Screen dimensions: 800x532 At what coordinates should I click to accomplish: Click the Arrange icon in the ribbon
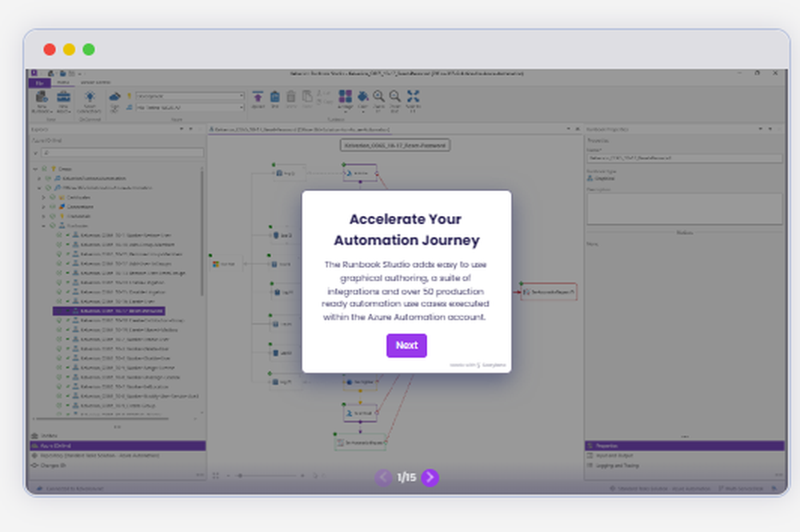(345, 98)
